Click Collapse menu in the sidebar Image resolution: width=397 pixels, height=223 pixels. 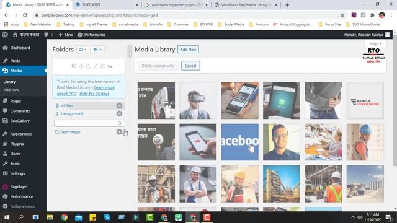click(23, 206)
